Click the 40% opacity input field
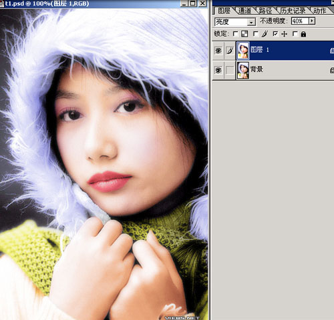The height and width of the screenshot is (320, 334). pyautogui.click(x=300, y=21)
